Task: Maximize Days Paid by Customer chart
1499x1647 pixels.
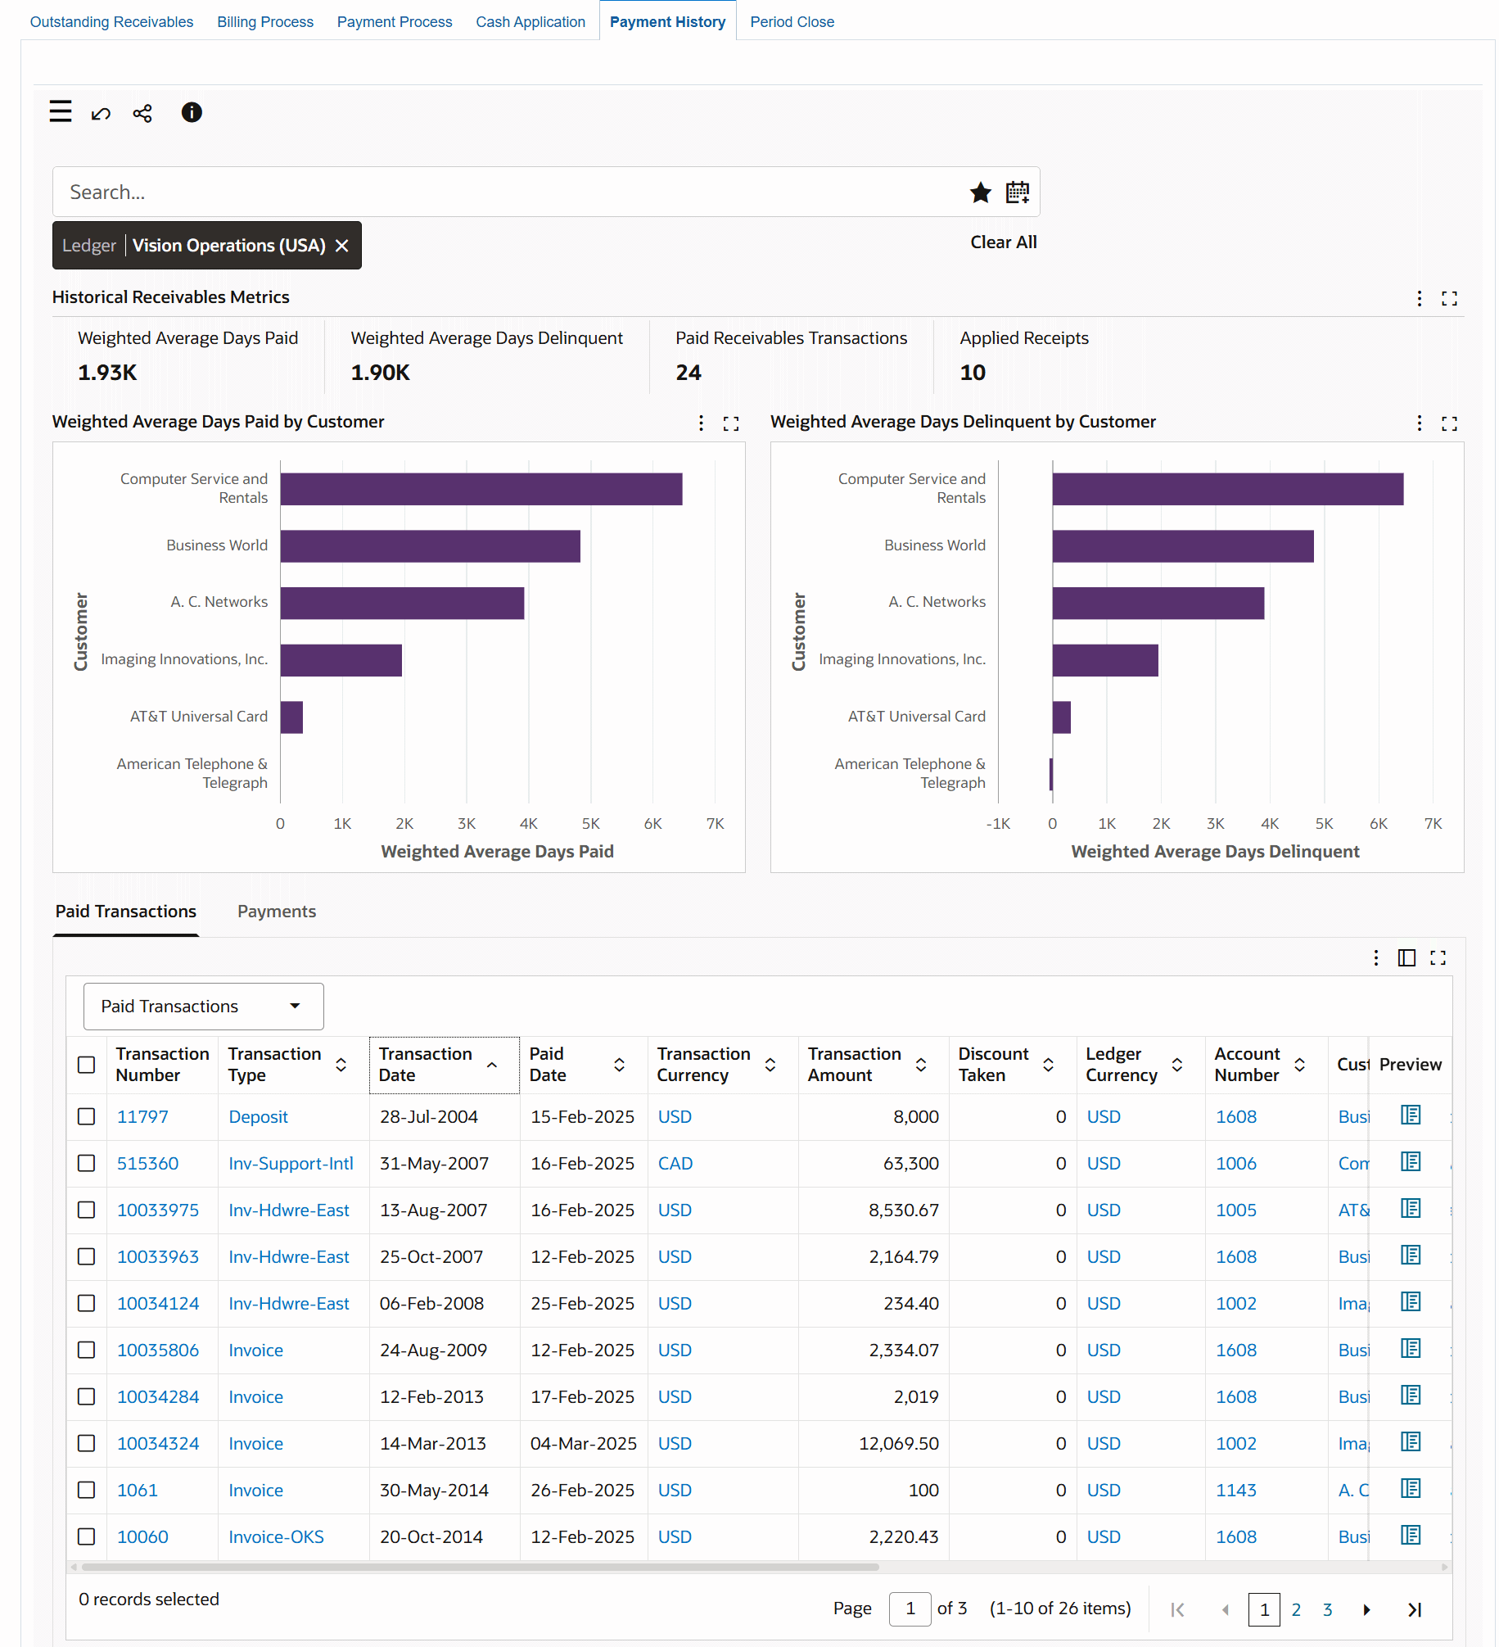Action: pos(731,423)
